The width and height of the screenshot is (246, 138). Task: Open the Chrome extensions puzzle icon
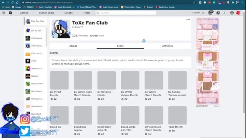click(233, 3)
